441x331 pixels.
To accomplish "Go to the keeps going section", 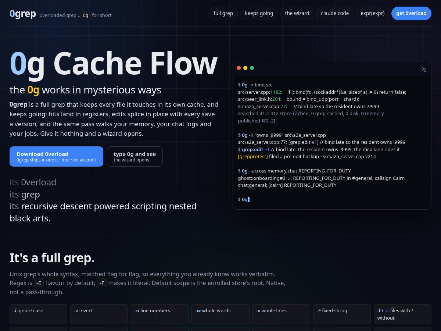I will pyautogui.click(x=259, y=13).
